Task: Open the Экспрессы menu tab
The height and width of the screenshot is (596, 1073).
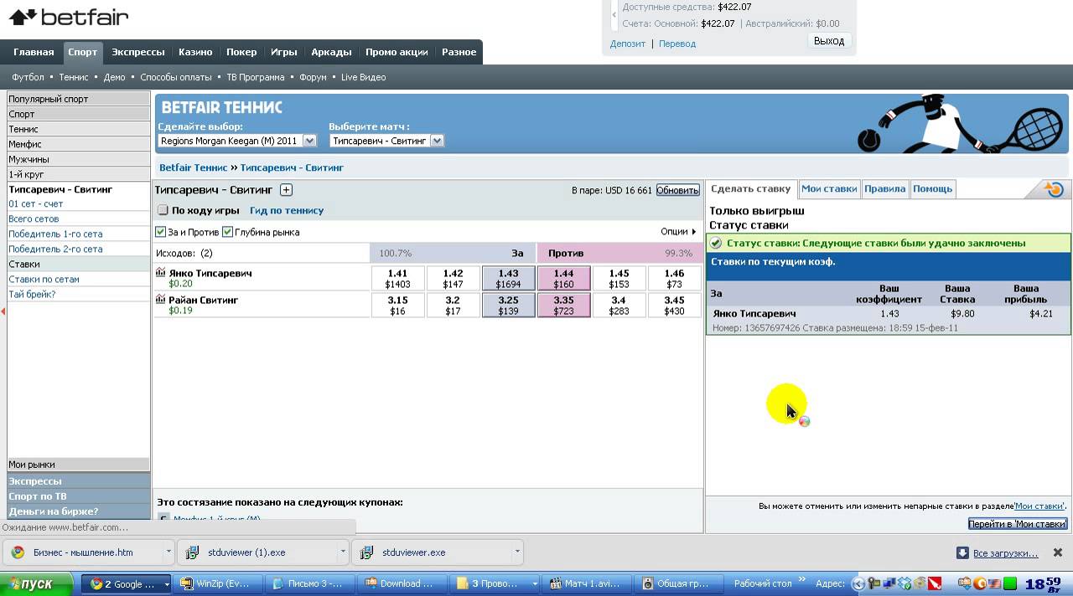Action: 138,52
